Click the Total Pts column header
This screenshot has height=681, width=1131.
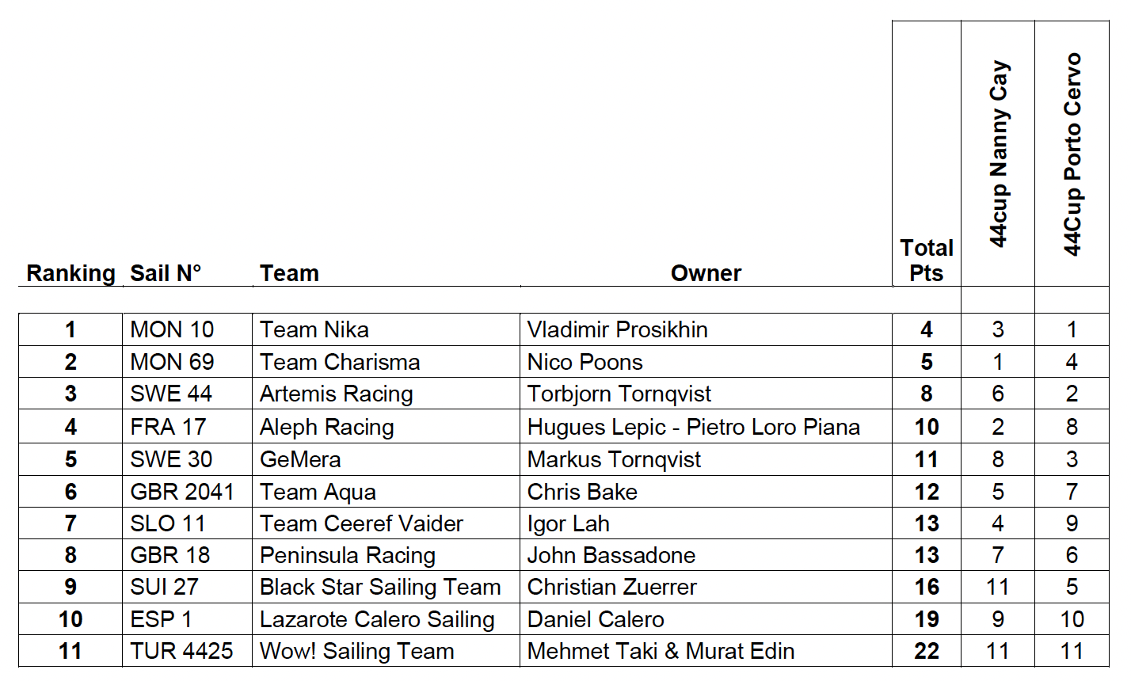pyautogui.click(x=926, y=261)
